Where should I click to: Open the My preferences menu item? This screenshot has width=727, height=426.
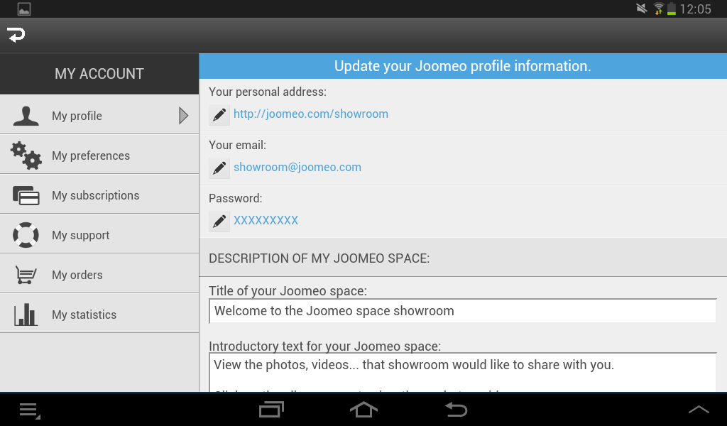[99, 155]
